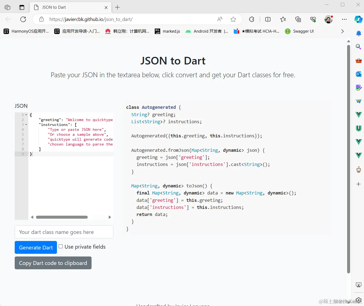Open the 应用开发导读 bookmark

(x=77, y=31)
